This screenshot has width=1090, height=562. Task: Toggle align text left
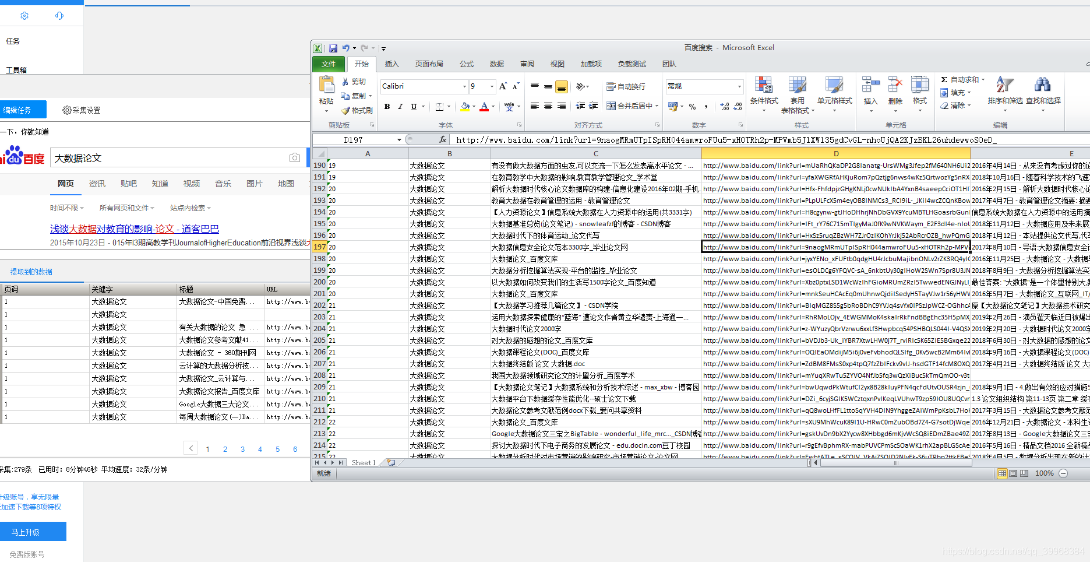[534, 106]
